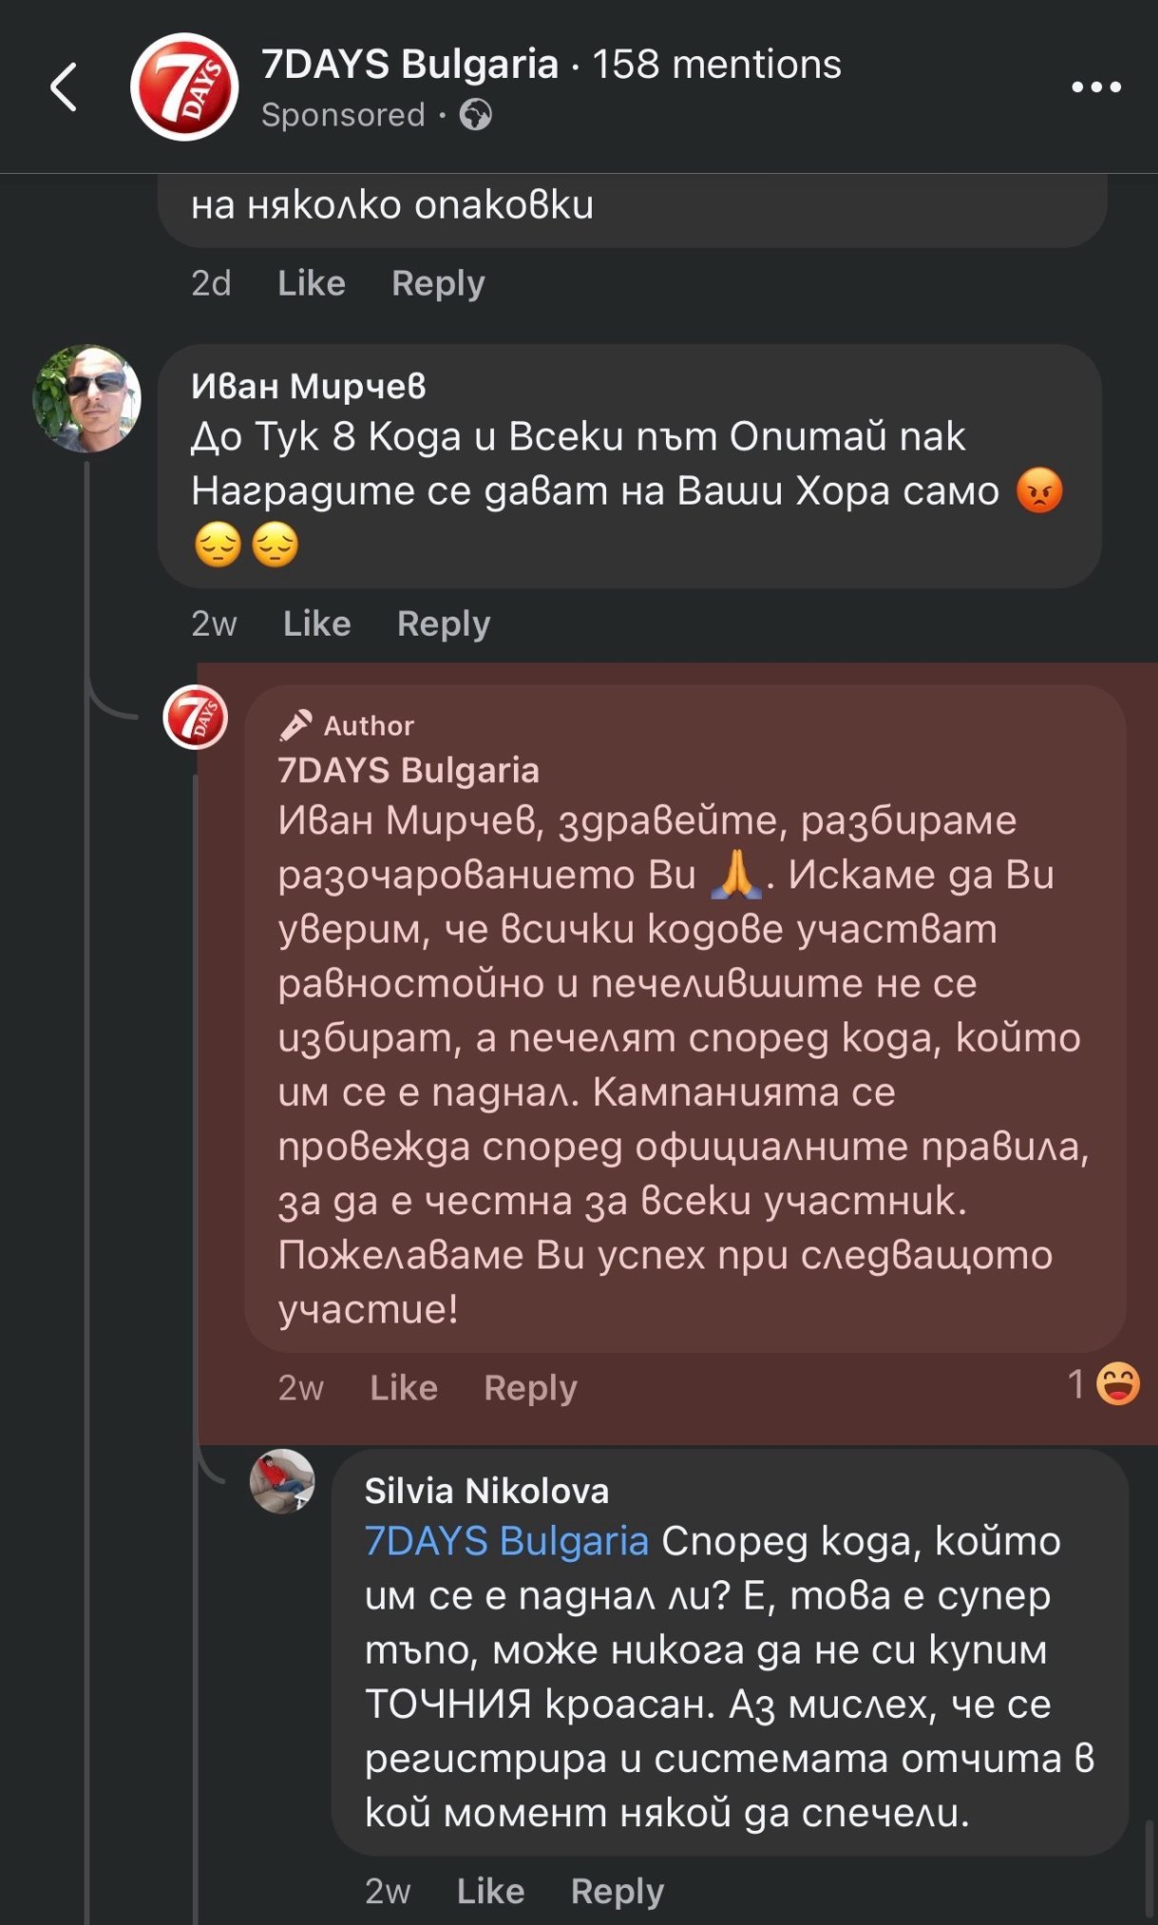Tap the 7DAYS Bulgaria page logo in header
1158x1925 pixels.
(184, 87)
